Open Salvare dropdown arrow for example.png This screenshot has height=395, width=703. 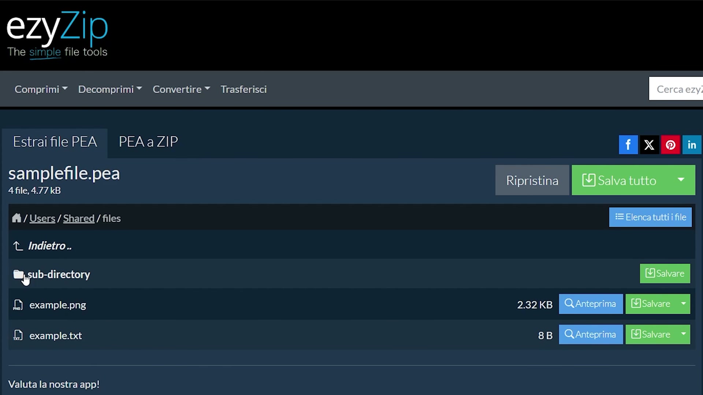click(x=683, y=304)
